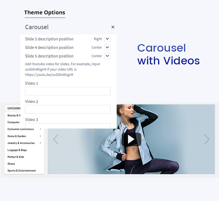Go to previous carousel slide
The height and width of the screenshot is (201, 219).
click(x=55, y=139)
